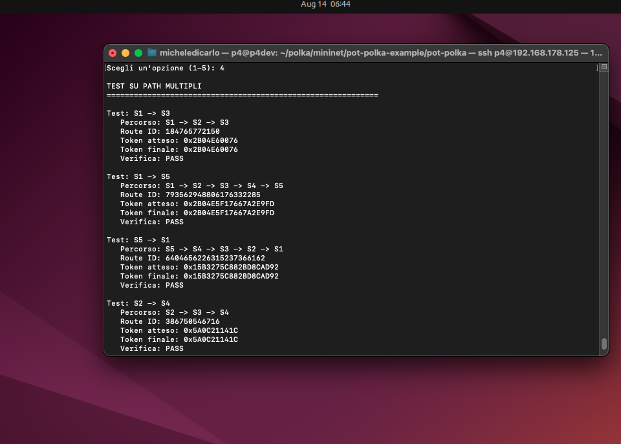The width and height of the screenshot is (621, 444).
Task: Click the terminal scrollbar thumb
Action: coord(604,343)
